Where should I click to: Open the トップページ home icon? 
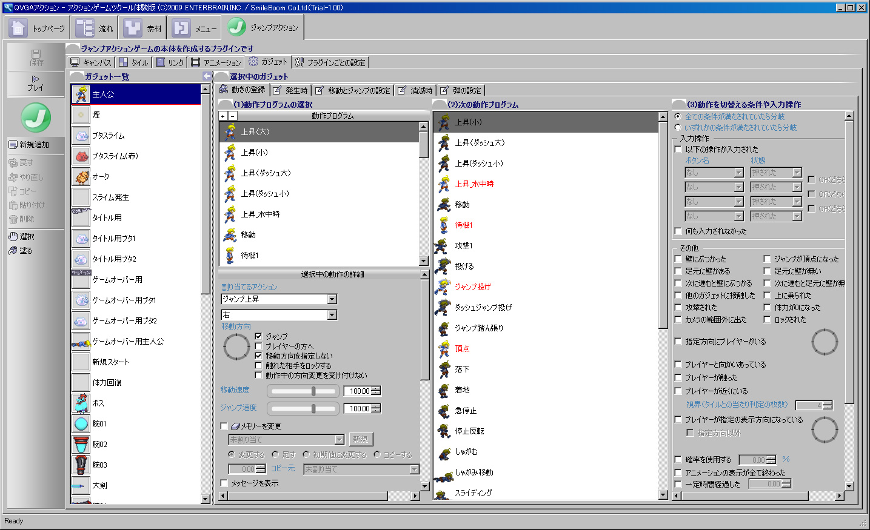19,28
